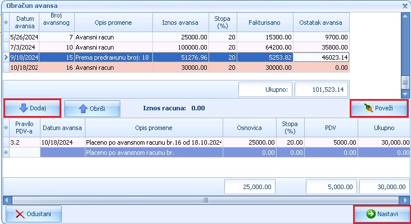Click the PDV cell 5000.00

pyautogui.click(x=331, y=142)
